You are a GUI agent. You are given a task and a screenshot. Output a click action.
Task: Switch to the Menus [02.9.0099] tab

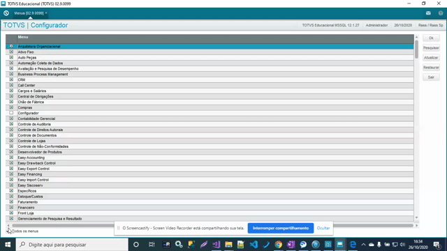29,13
